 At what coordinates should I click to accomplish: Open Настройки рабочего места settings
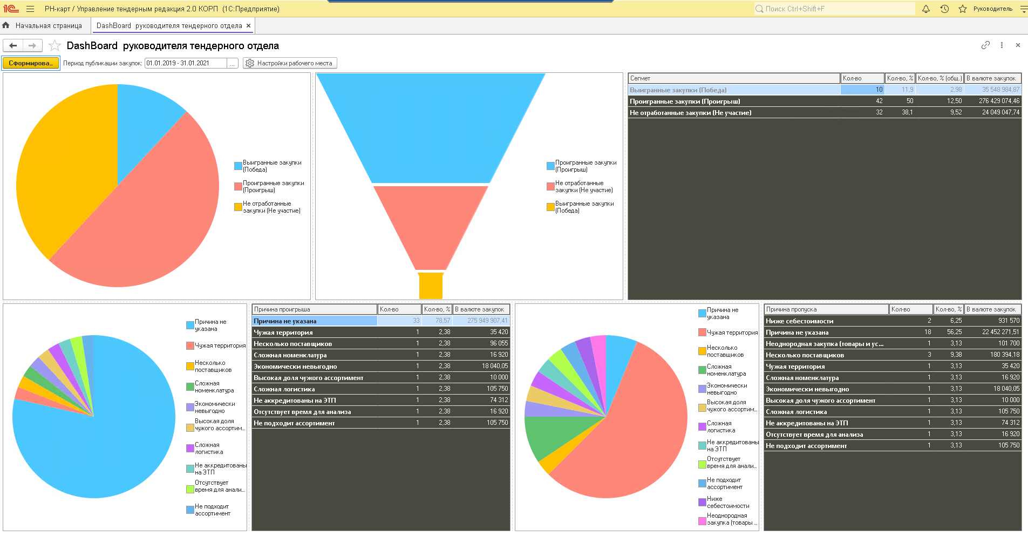click(290, 63)
